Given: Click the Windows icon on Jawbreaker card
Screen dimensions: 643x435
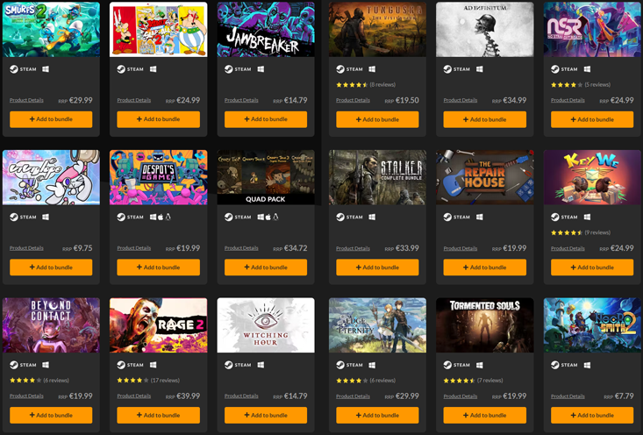Looking at the screenshot, I should [261, 69].
